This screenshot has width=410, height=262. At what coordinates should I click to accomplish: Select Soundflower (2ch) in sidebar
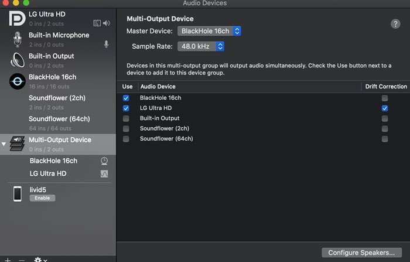point(58,103)
